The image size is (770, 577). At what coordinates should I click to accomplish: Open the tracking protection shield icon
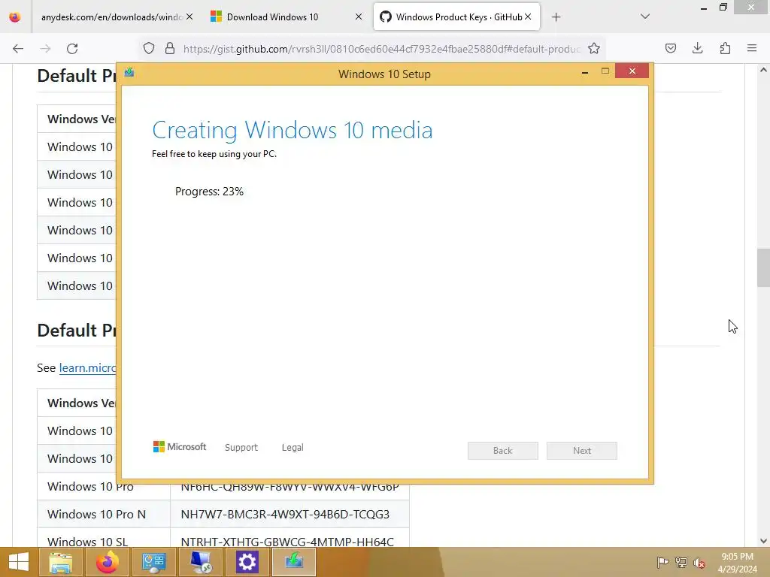(149, 49)
